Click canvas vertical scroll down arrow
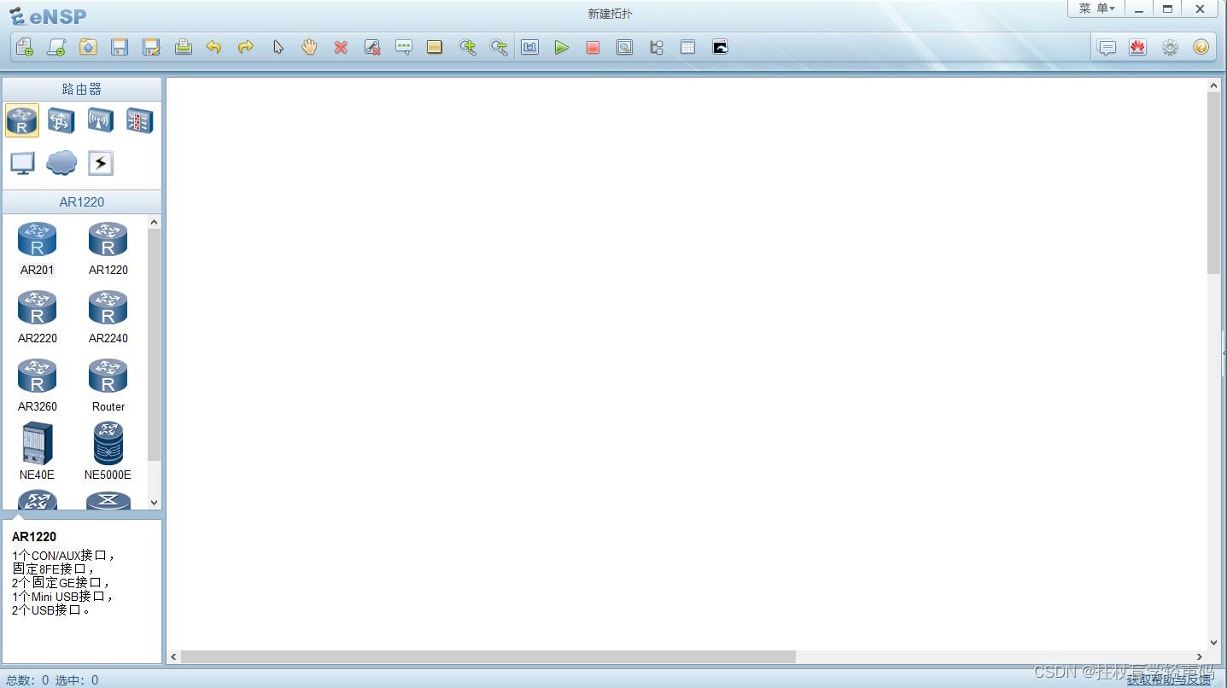Screen dimensions: 1227x688 [1214, 643]
